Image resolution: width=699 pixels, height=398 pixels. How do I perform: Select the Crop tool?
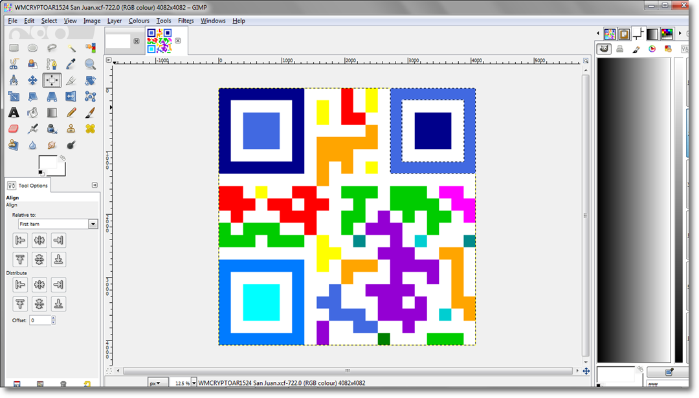(71, 80)
